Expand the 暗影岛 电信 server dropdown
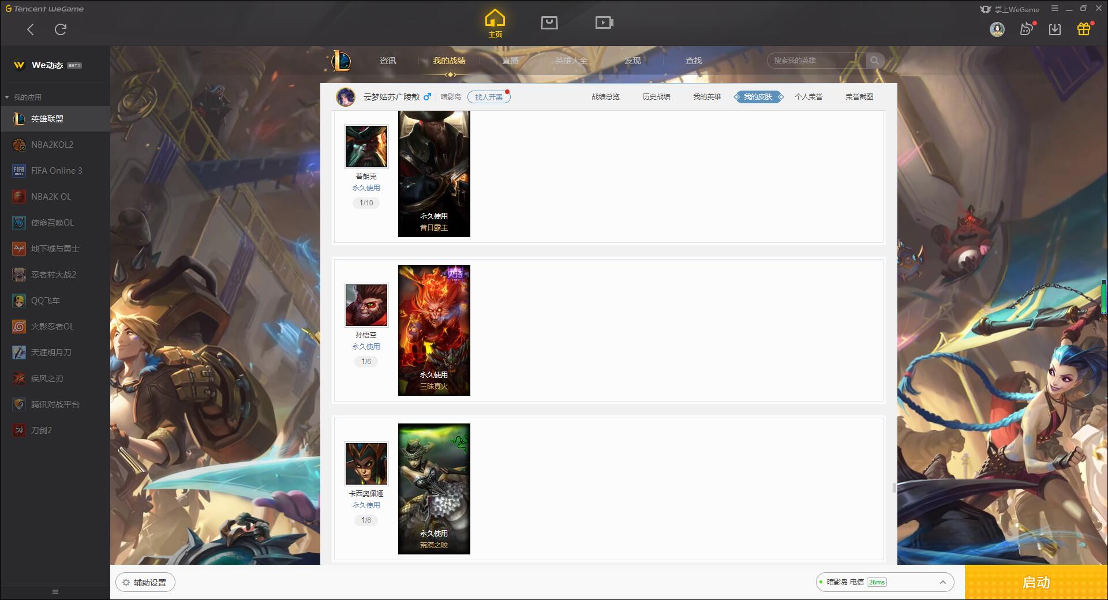 click(885, 582)
